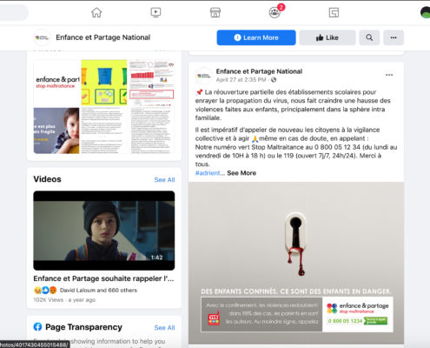Open the April 27 post timestamp
This screenshot has width=430, height=348.
[241, 80]
